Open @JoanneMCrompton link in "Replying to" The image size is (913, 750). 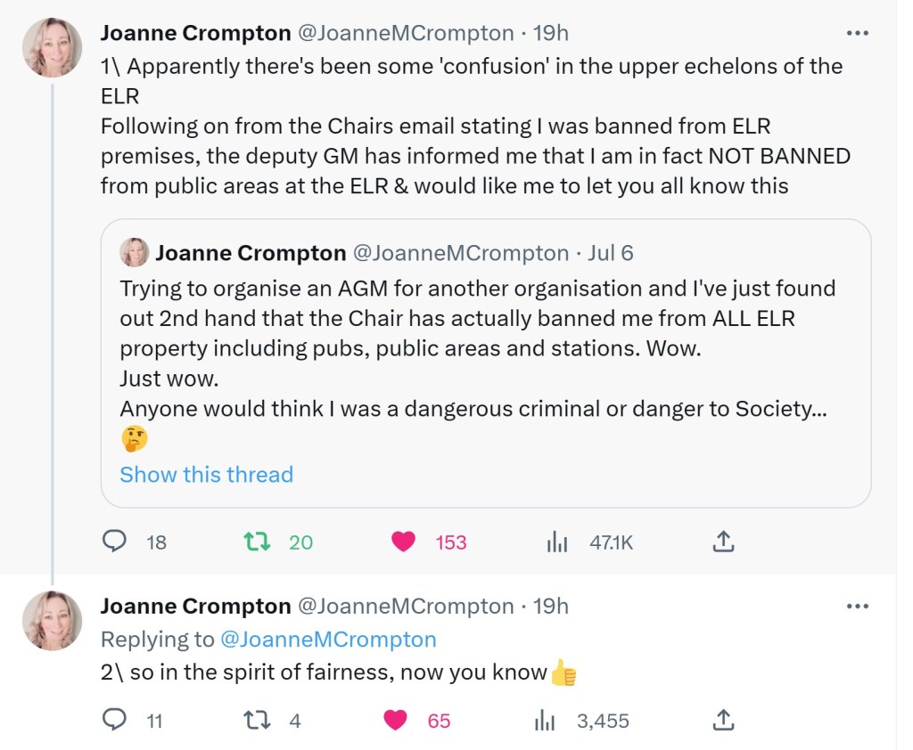pyautogui.click(x=328, y=640)
